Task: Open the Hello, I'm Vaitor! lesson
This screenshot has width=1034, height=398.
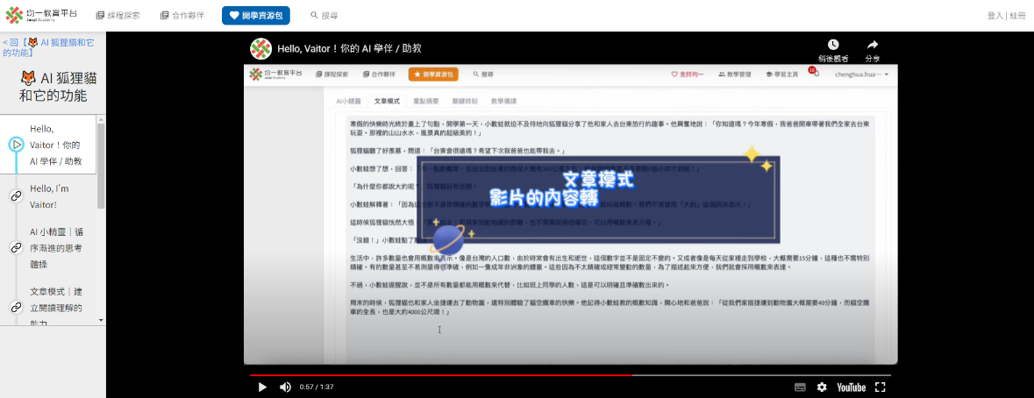Action: pos(49,196)
